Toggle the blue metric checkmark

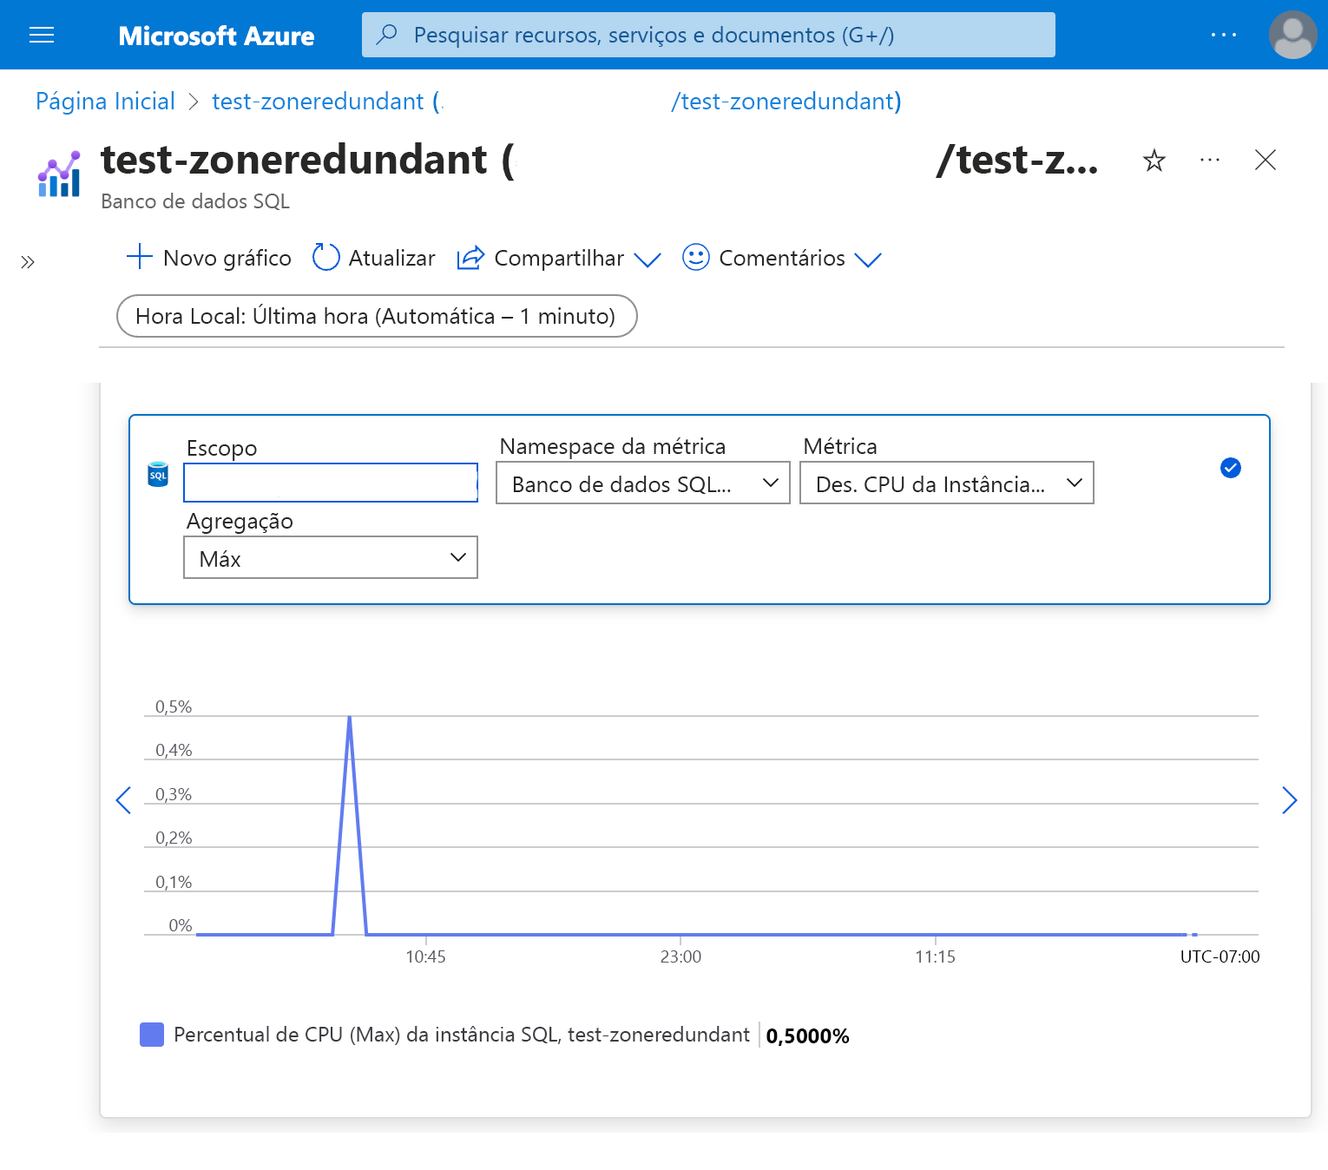(1230, 468)
